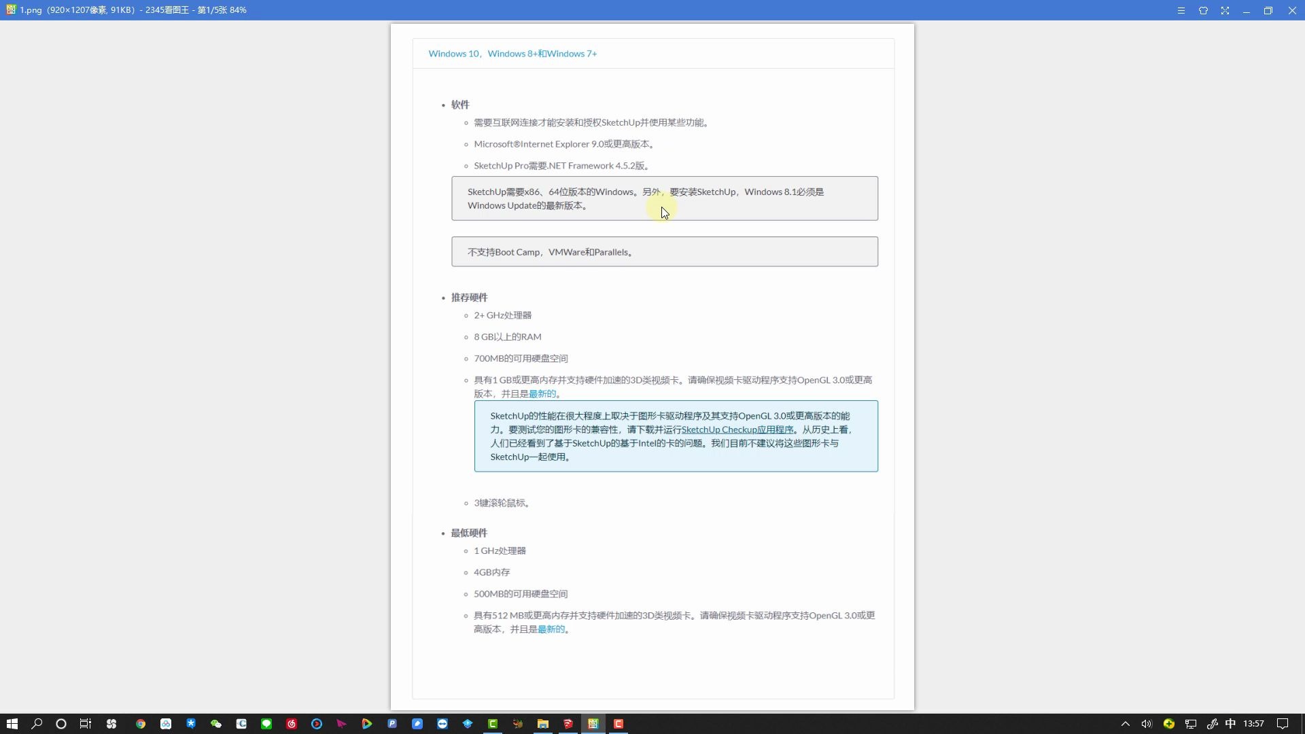The height and width of the screenshot is (734, 1305).
Task: Open the magenta paper-plane app
Action: coord(342,724)
